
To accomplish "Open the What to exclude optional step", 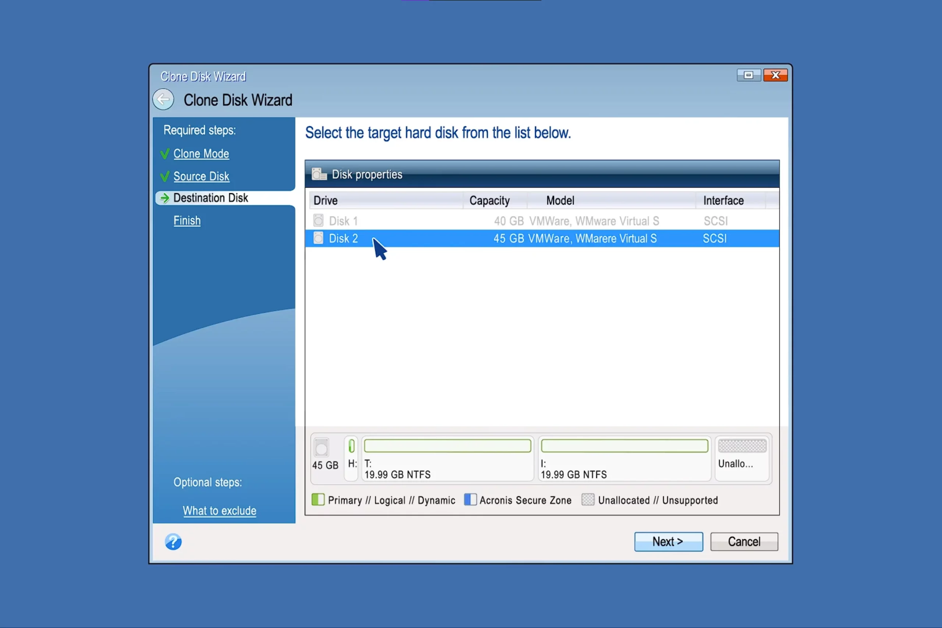I will coord(219,511).
